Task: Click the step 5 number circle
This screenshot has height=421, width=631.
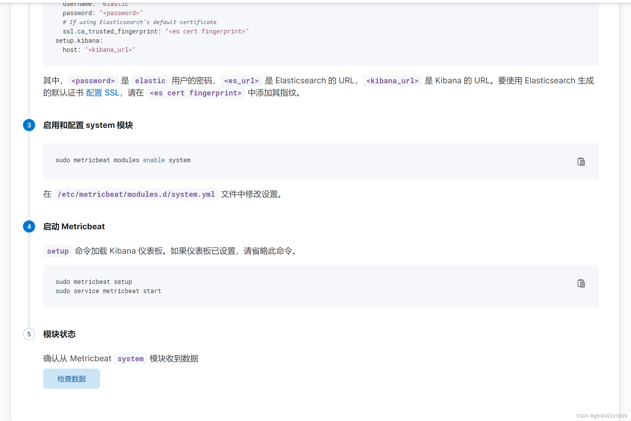Action: click(29, 334)
